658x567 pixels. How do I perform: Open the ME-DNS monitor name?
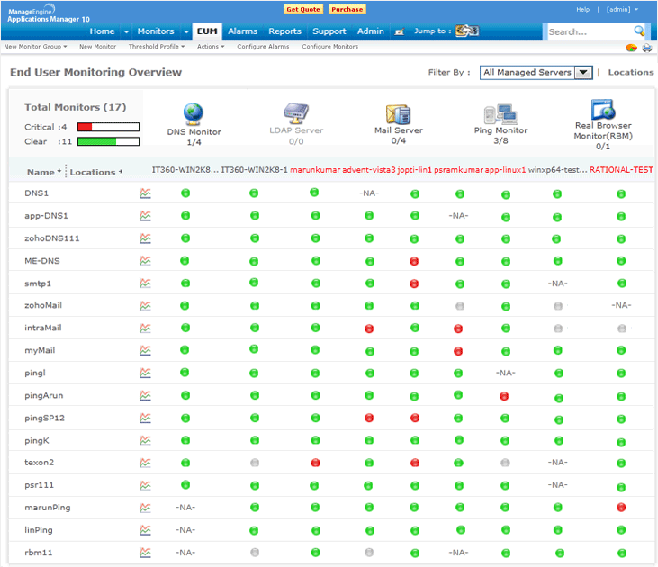(42, 261)
